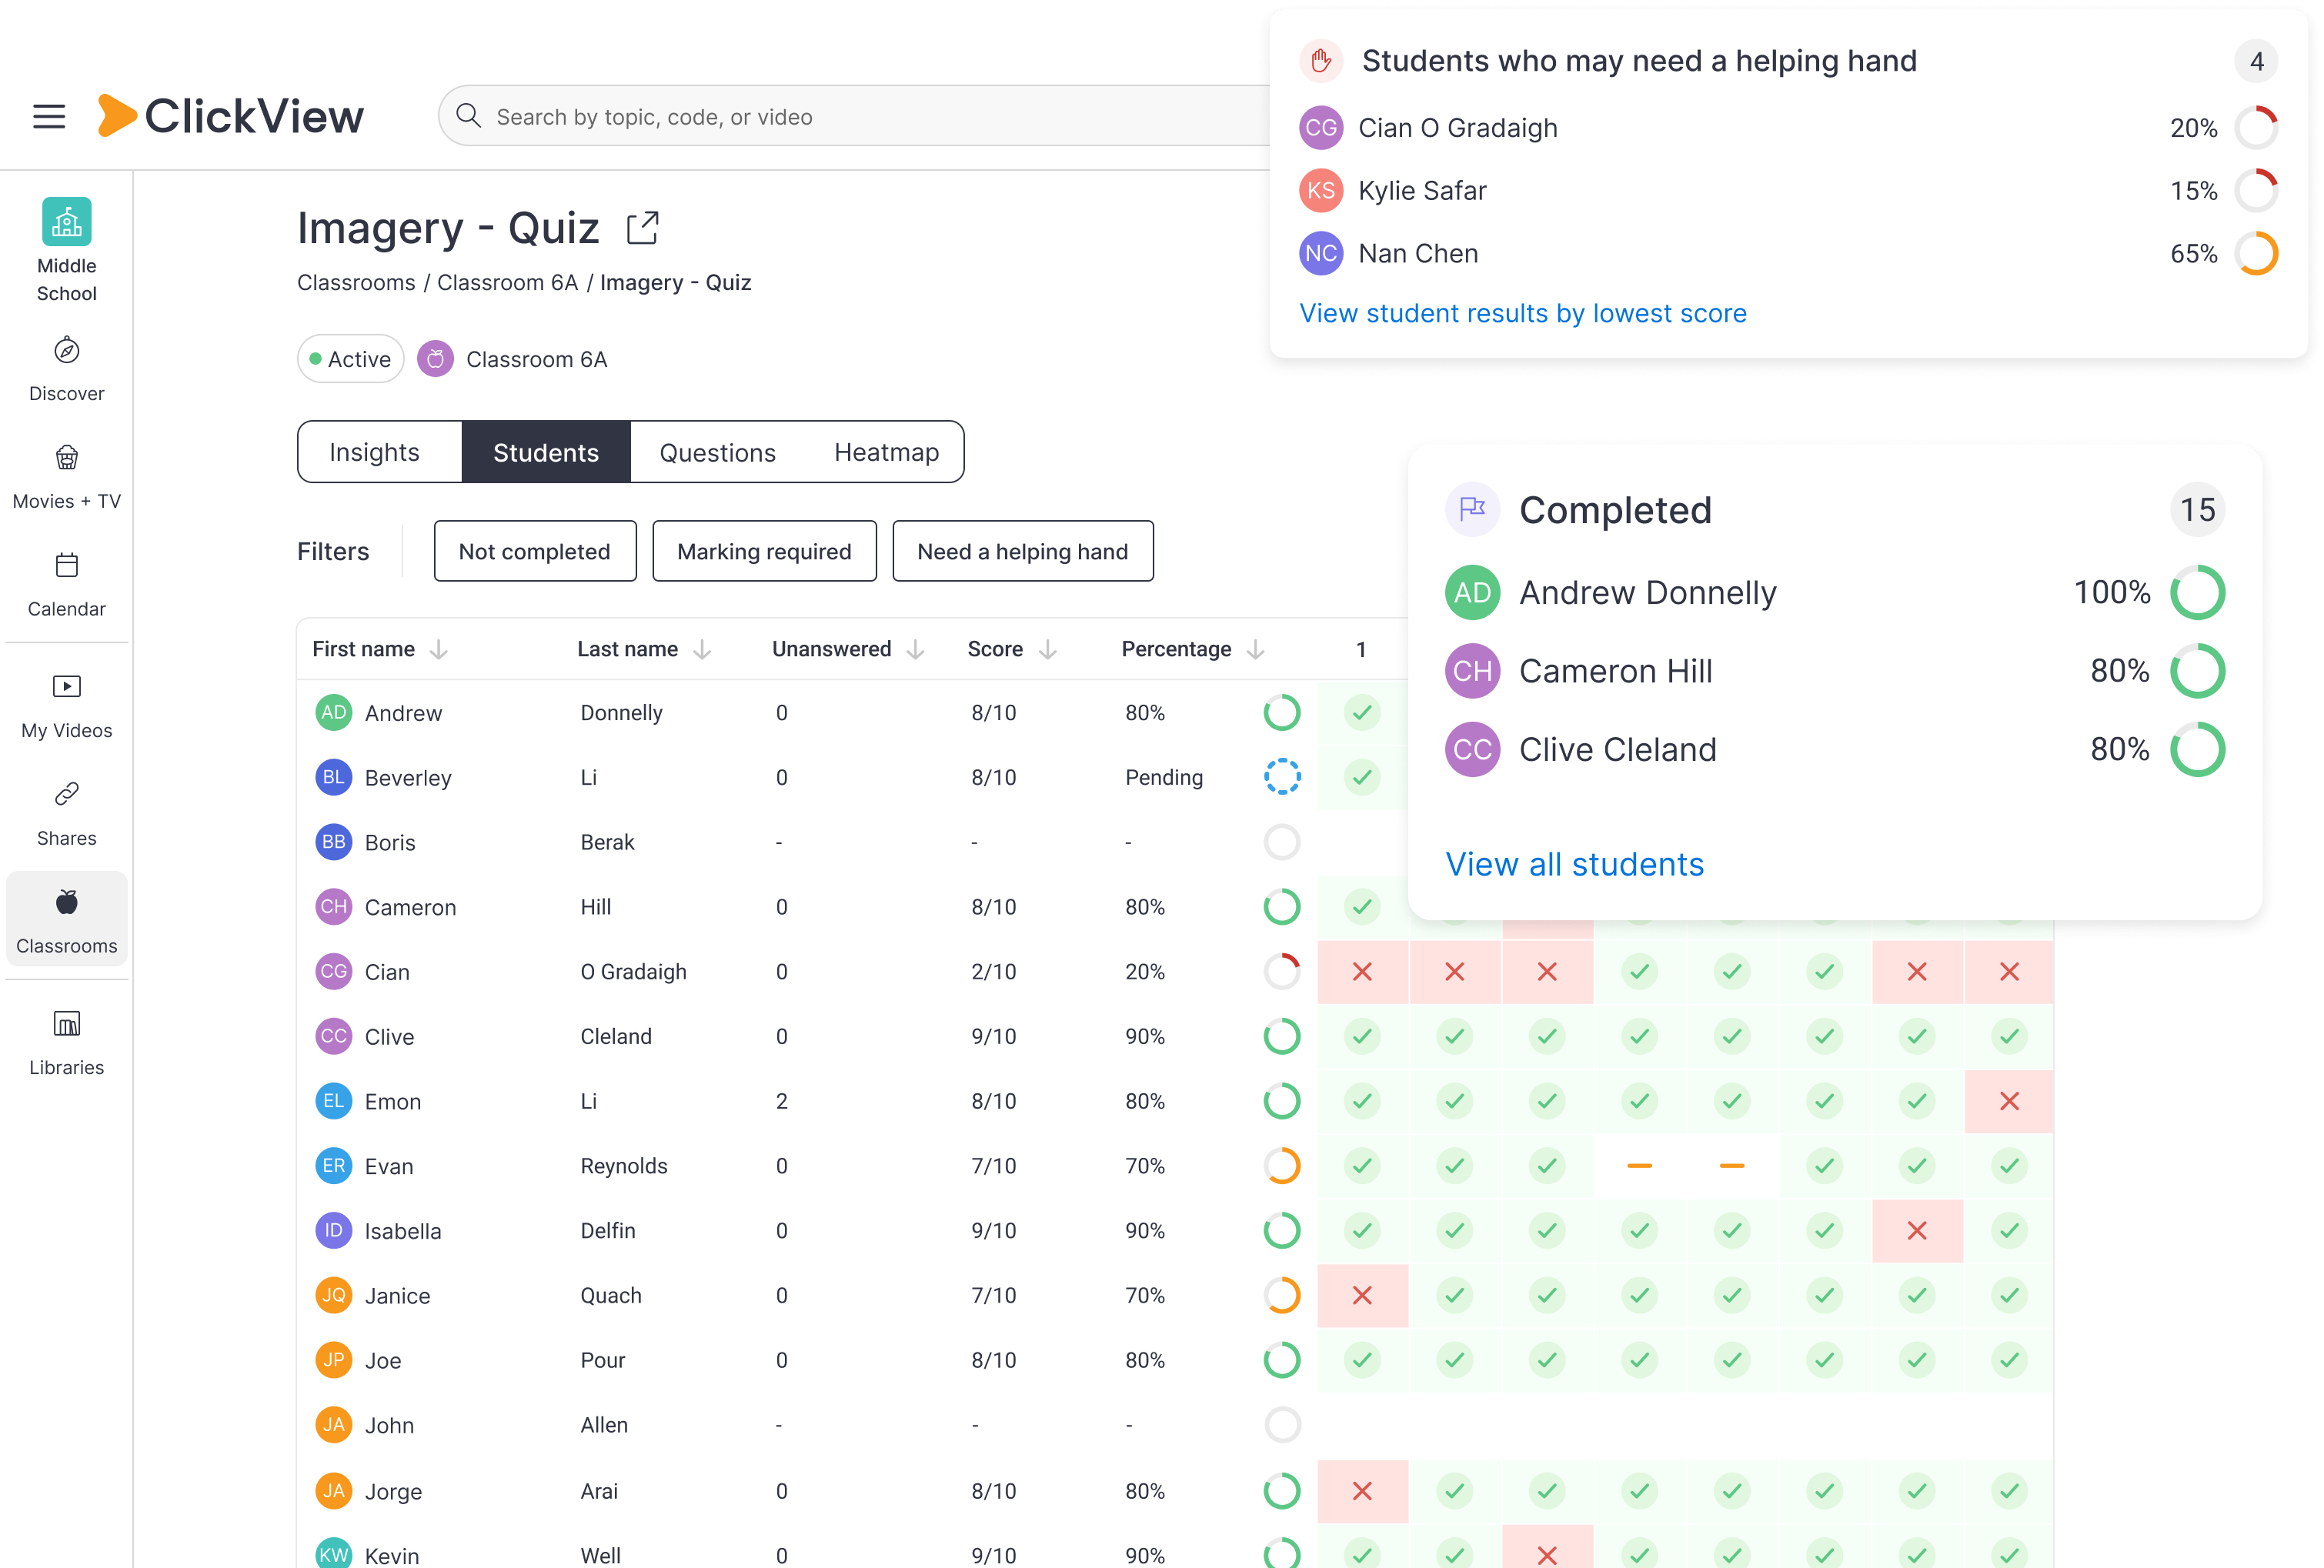
Task: Open the Middle School sidebar item
Action: tap(66, 250)
